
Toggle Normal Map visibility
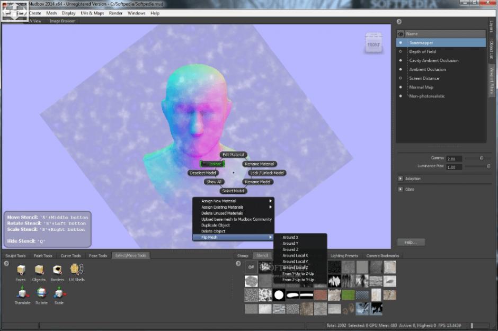point(401,87)
